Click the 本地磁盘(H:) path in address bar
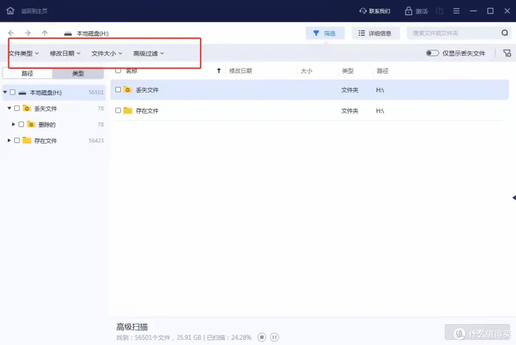This screenshot has width=516, height=345. [93, 33]
